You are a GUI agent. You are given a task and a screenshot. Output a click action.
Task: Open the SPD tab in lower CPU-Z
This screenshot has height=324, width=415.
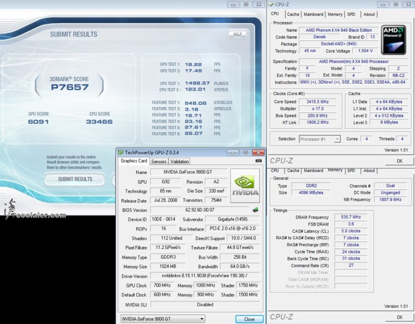[x=351, y=171]
